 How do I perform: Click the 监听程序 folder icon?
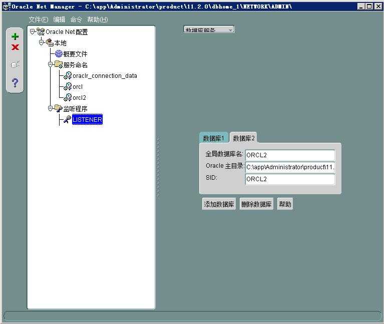click(x=59, y=108)
